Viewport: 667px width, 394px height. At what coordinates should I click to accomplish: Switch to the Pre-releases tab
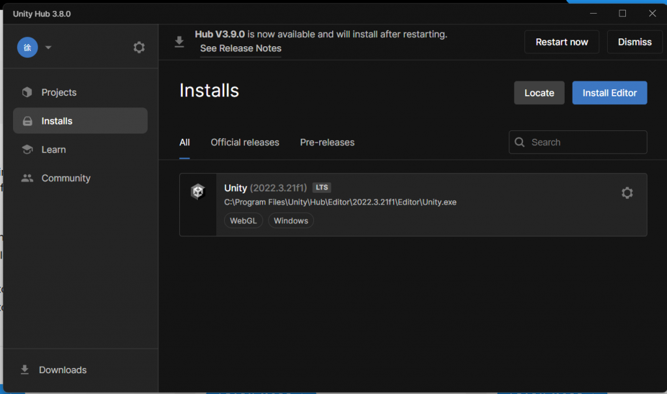click(x=327, y=143)
